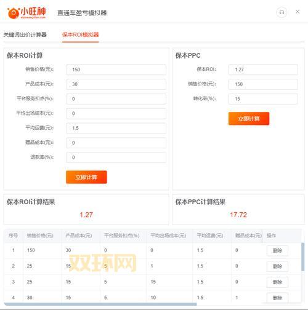The image size is (308, 310).
Task: Click the 产品成本(元) table column header
Action: point(79,236)
